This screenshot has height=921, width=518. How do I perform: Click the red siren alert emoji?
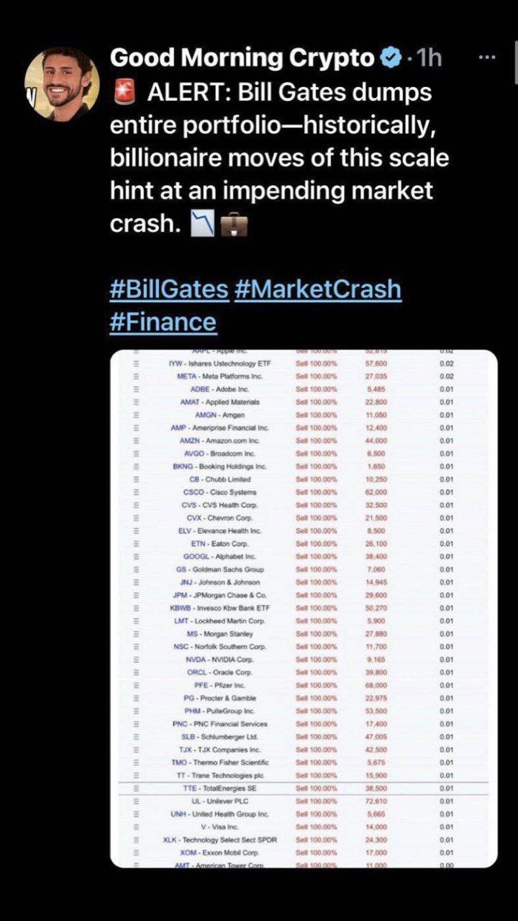[122, 93]
